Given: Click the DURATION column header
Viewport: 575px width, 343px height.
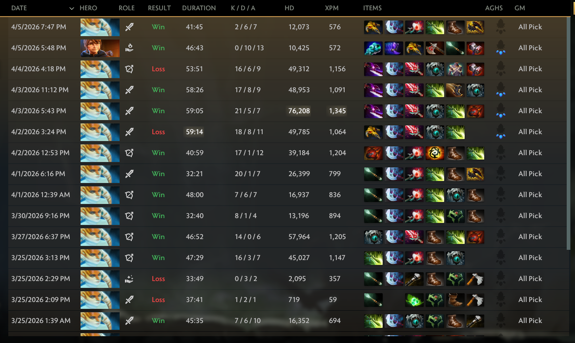Looking at the screenshot, I should coord(199,8).
